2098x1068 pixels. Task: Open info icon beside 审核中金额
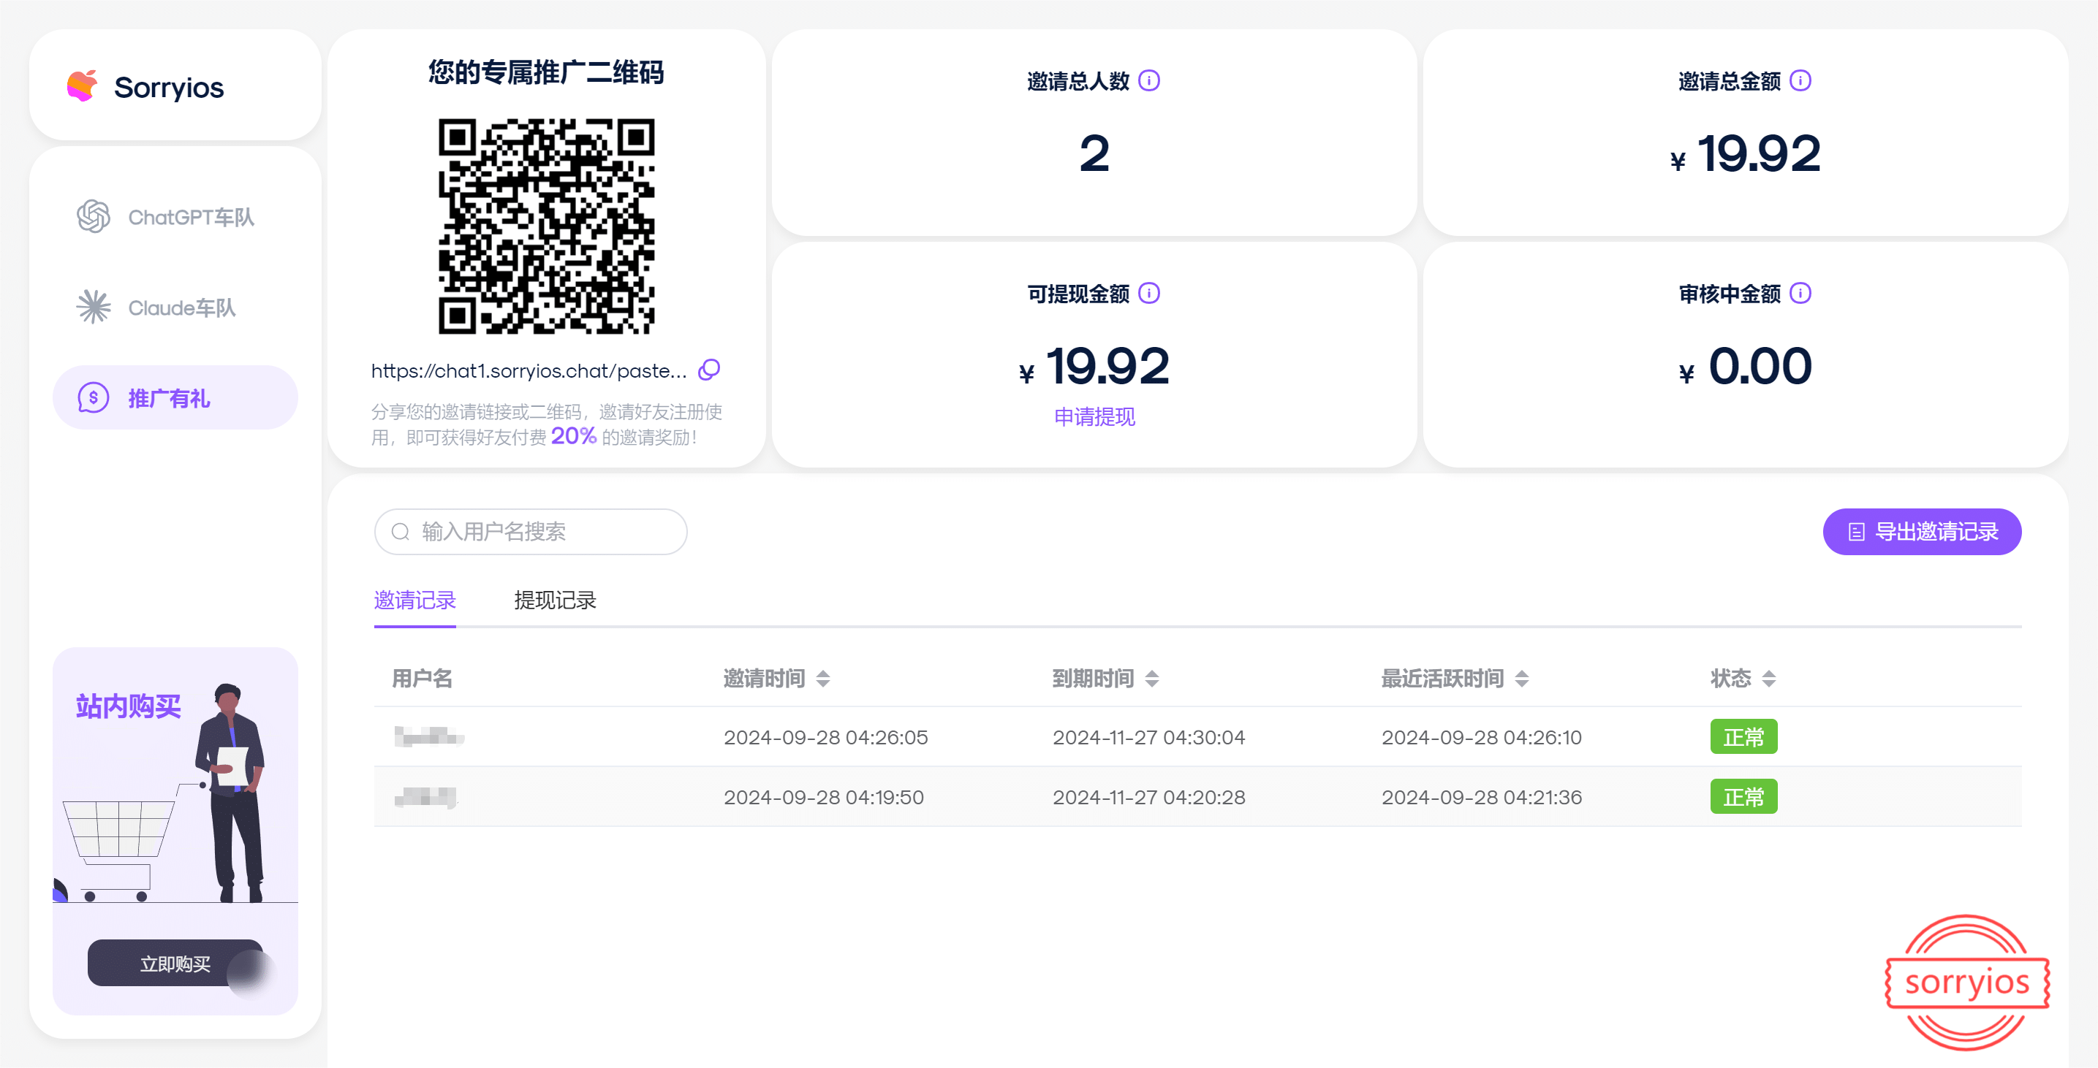click(x=1800, y=293)
